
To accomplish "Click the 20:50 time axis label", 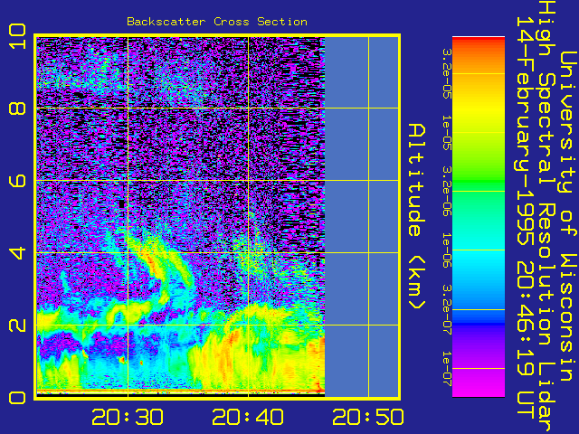I will coord(368,417).
